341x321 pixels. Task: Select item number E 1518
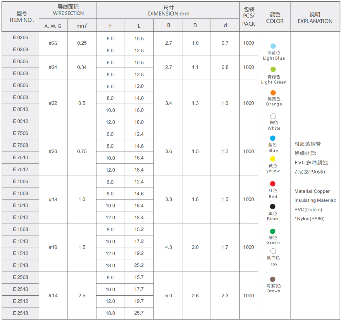[20, 265]
